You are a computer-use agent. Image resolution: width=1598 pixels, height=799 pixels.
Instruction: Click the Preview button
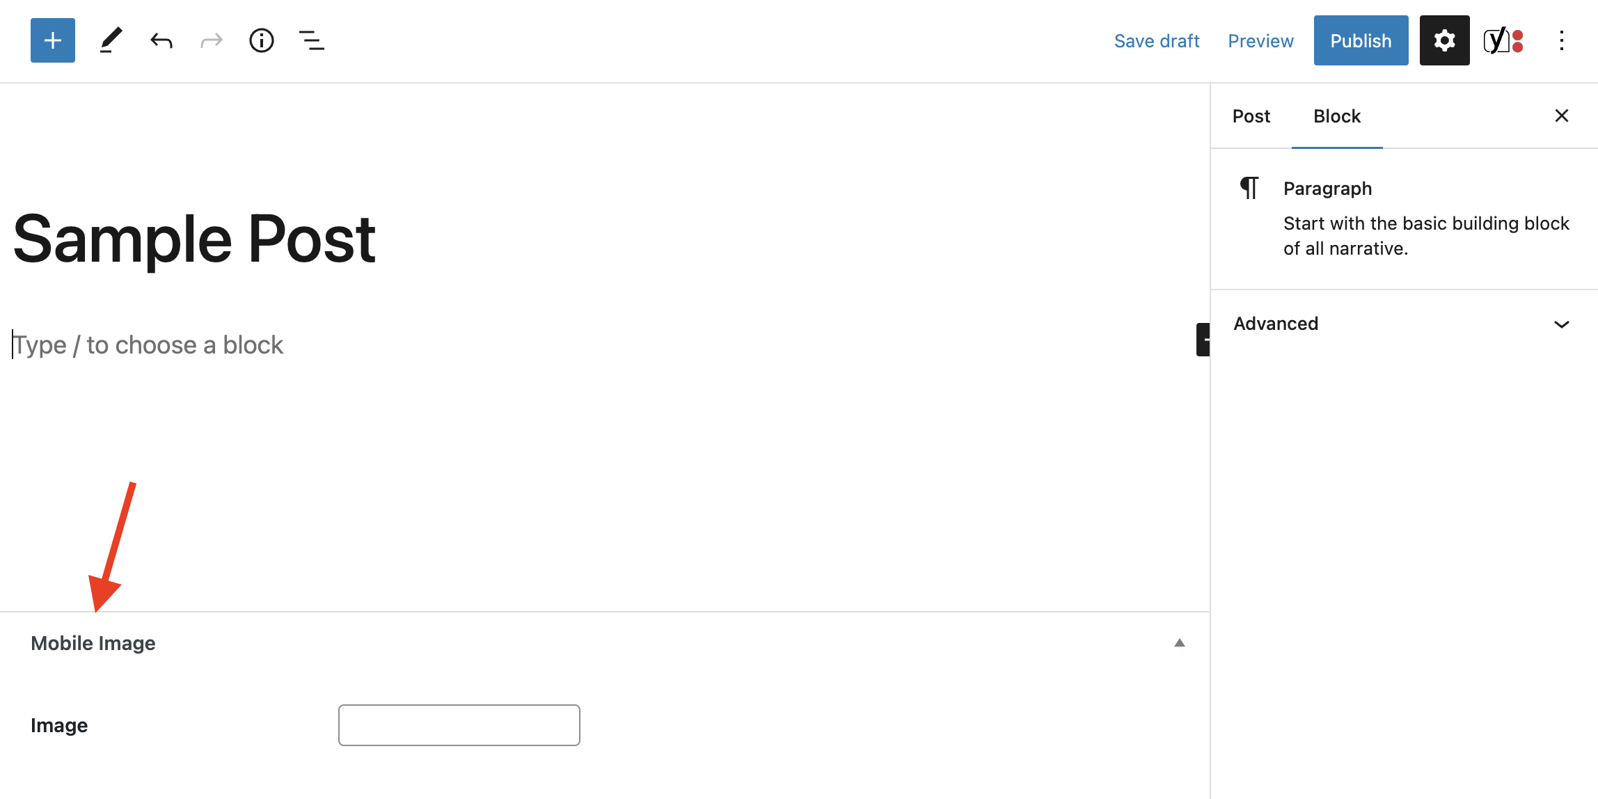[1260, 41]
